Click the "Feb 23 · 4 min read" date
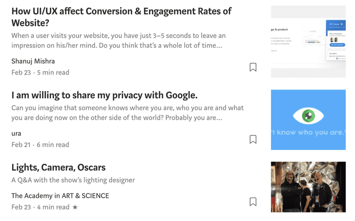 (40, 207)
